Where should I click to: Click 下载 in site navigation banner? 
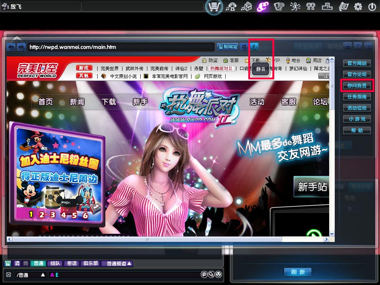(109, 102)
